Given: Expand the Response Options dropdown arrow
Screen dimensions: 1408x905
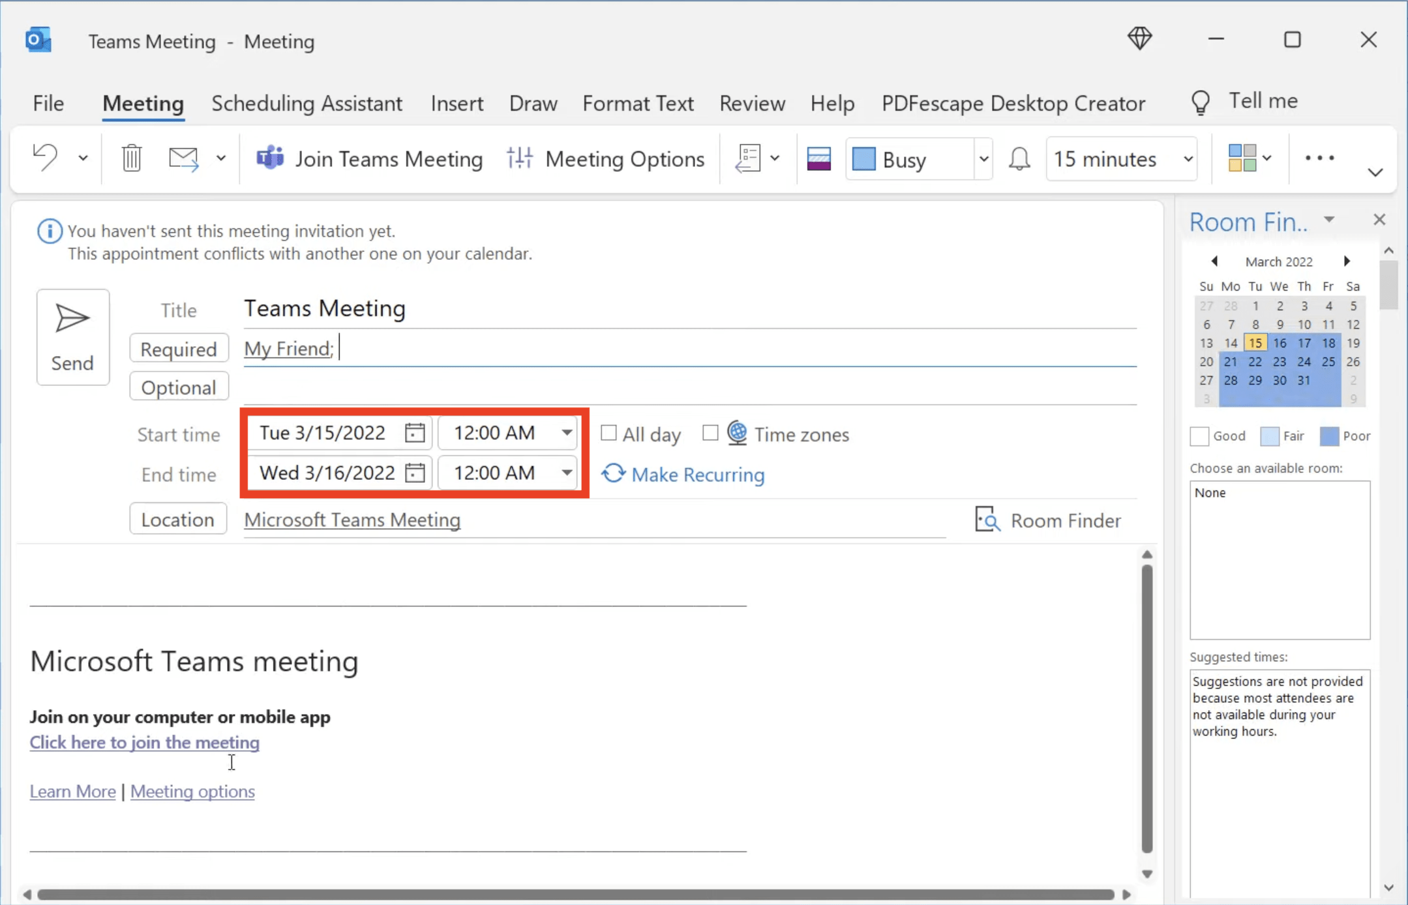Looking at the screenshot, I should pyautogui.click(x=775, y=158).
